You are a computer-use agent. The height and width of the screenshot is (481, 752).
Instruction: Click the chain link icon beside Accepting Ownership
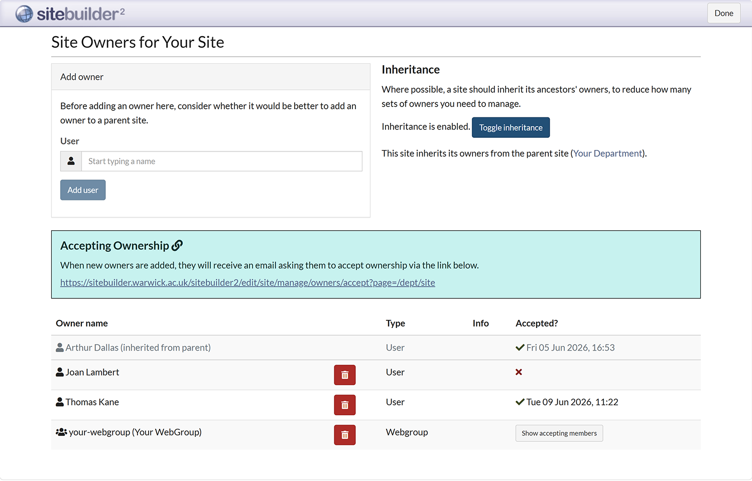click(x=177, y=245)
